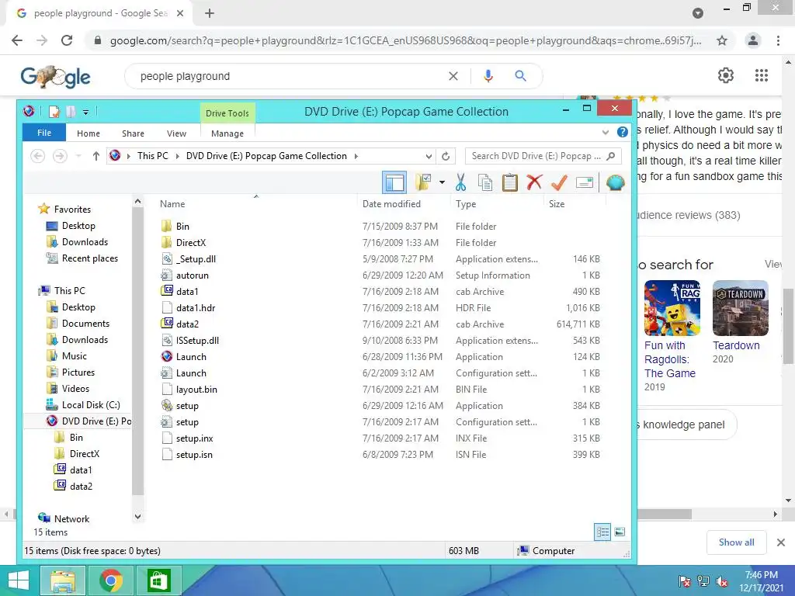Select data1 in navigation tree
The height and width of the screenshot is (596, 795).
81,470
